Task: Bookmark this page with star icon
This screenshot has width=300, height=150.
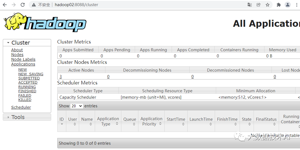Action: tap(268, 5)
